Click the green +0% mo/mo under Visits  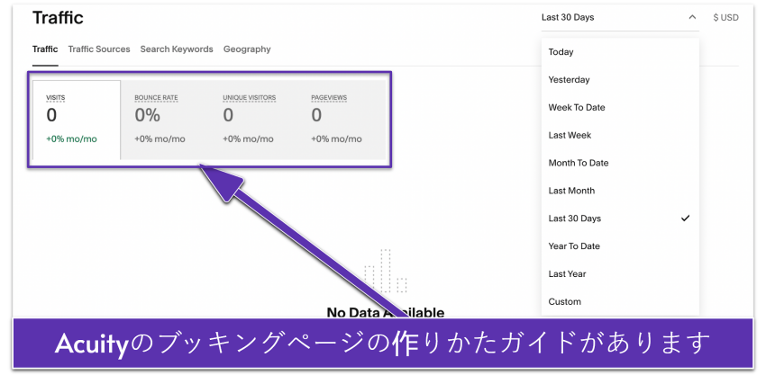click(x=71, y=139)
